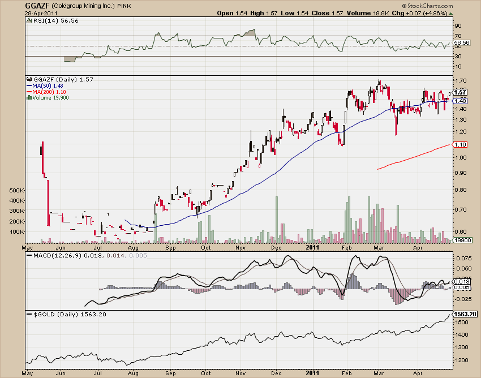Click the Nov label under the price chart
This screenshot has height=378, width=481.
(x=241, y=248)
